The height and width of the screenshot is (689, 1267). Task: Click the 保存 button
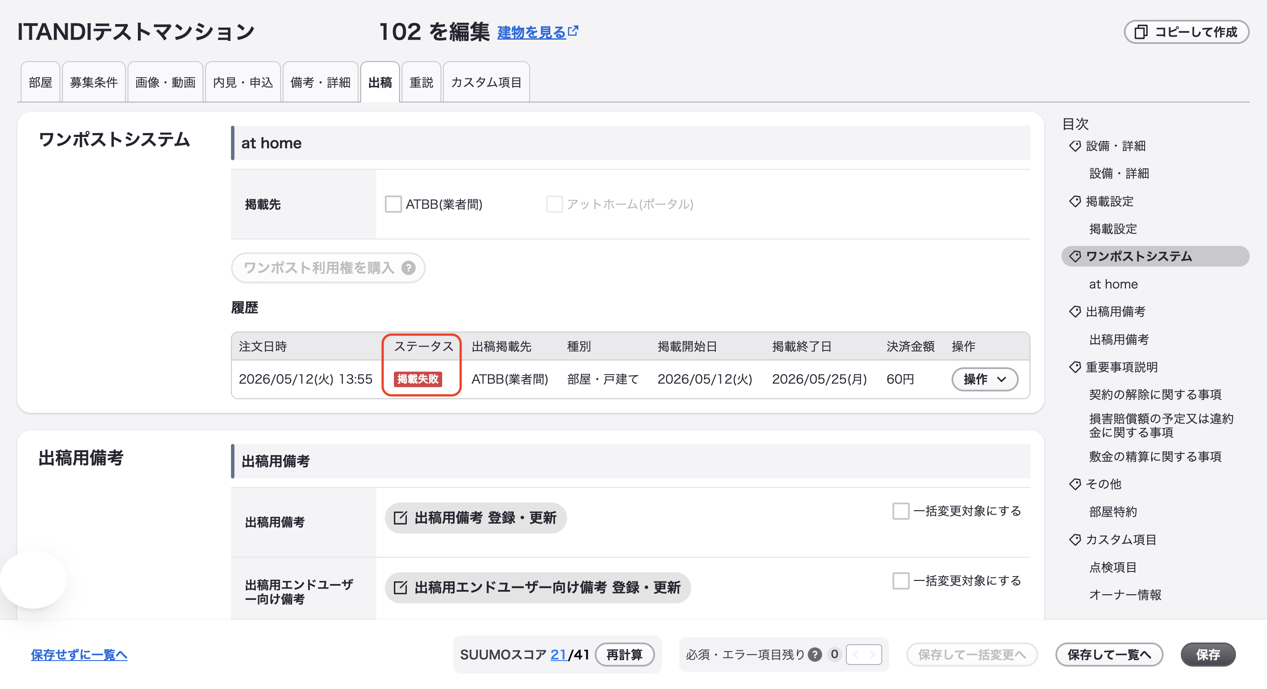click(1208, 655)
